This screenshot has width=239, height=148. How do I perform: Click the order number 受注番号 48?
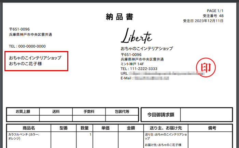[x=213, y=16]
